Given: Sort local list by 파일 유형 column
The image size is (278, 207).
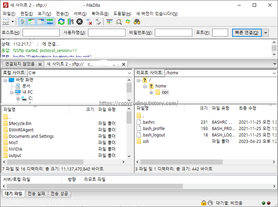Looking at the screenshot, I should tap(107, 110).
